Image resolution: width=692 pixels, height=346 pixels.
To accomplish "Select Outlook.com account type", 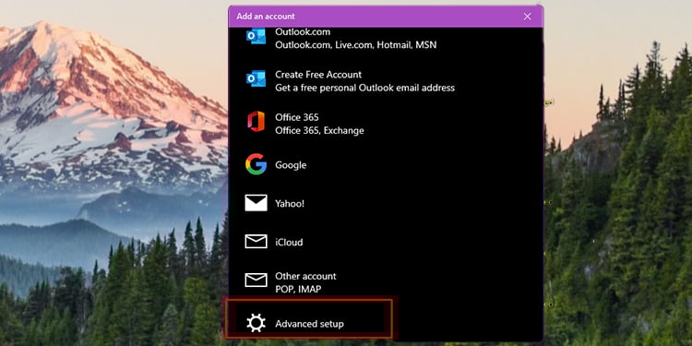I will [386, 38].
